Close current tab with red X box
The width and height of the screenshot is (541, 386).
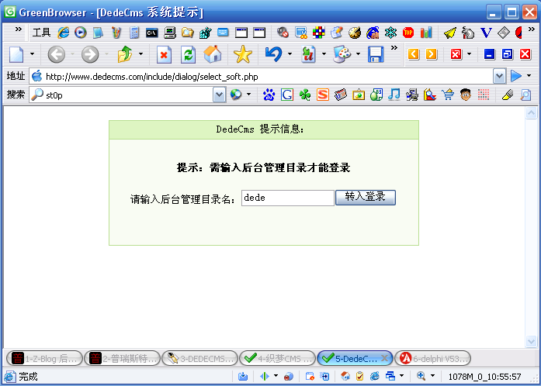pyautogui.click(x=456, y=54)
